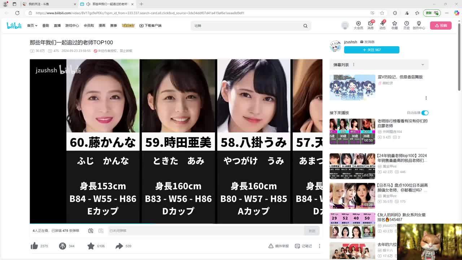Go to 直播 in top navigation
The image size is (462, 260).
point(57,26)
